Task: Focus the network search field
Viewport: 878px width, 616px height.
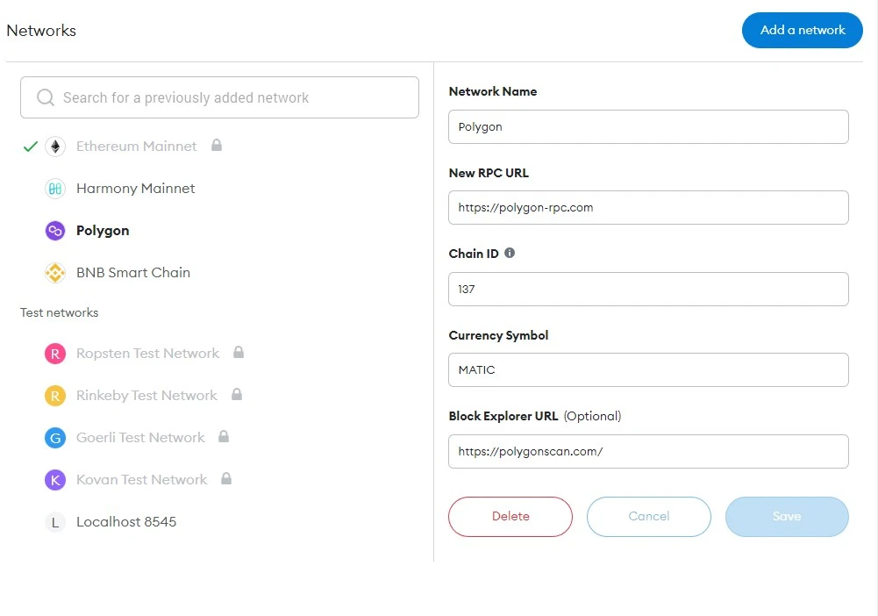Action: coord(219,97)
